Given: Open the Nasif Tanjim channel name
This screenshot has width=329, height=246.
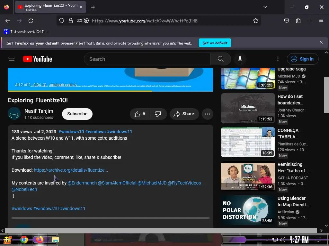Looking at the screenshot, I should (39, 111).
